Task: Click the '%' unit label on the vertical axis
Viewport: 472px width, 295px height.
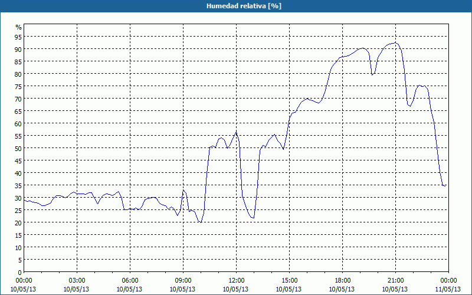Action: pos(19,27)
